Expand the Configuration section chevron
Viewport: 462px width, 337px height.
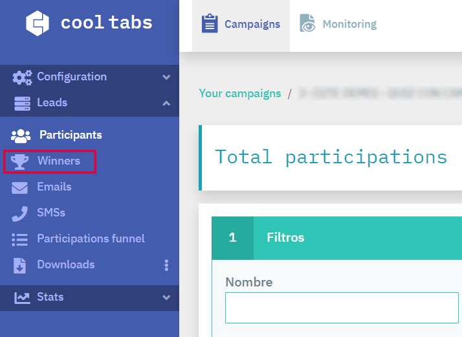point(166,77)
